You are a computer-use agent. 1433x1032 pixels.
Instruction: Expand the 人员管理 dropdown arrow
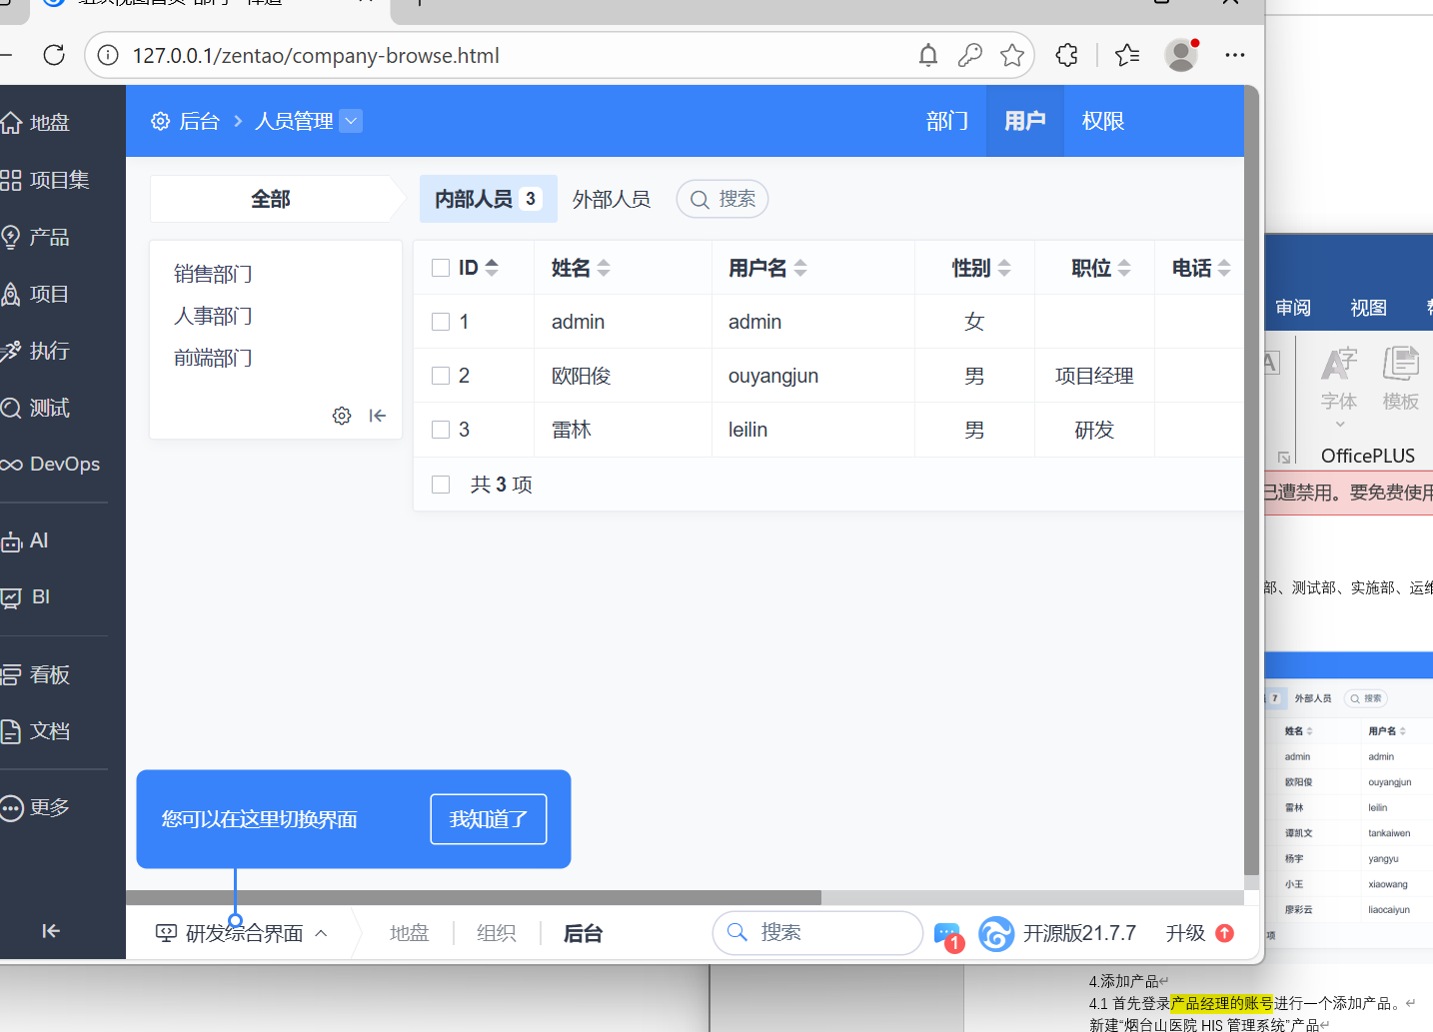351,120
